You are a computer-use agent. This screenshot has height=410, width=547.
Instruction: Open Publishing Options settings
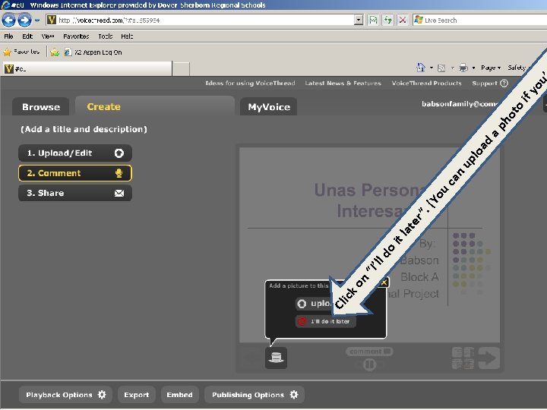[x=255, y=395]
